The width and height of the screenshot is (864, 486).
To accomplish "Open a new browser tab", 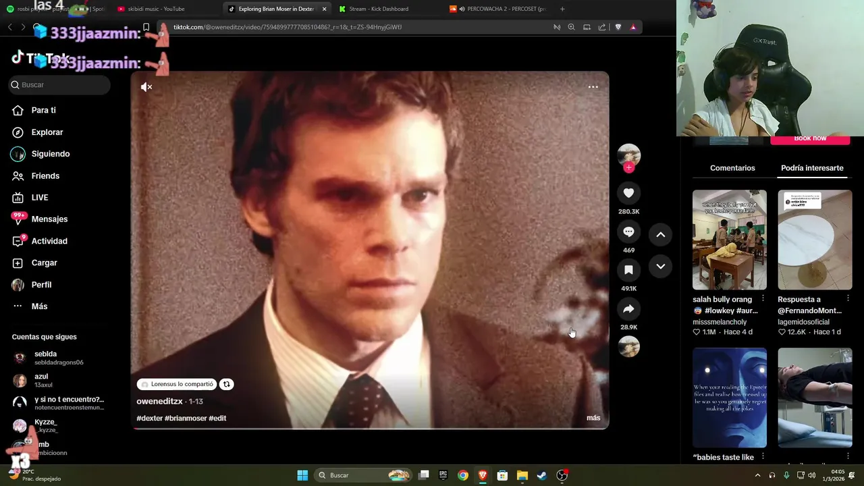I will (x=562, y=9).
